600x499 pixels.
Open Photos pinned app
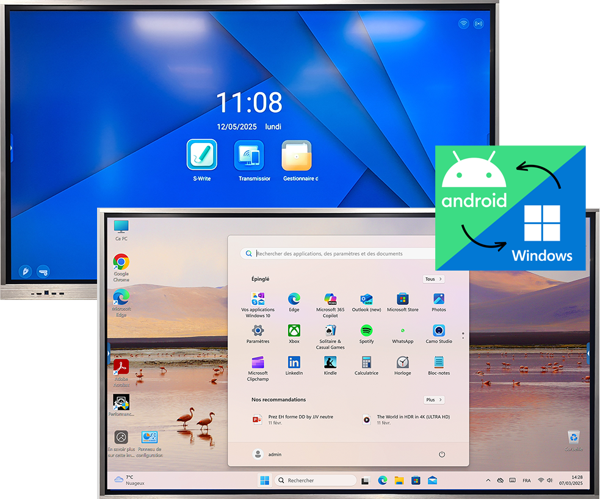[438, 302]
